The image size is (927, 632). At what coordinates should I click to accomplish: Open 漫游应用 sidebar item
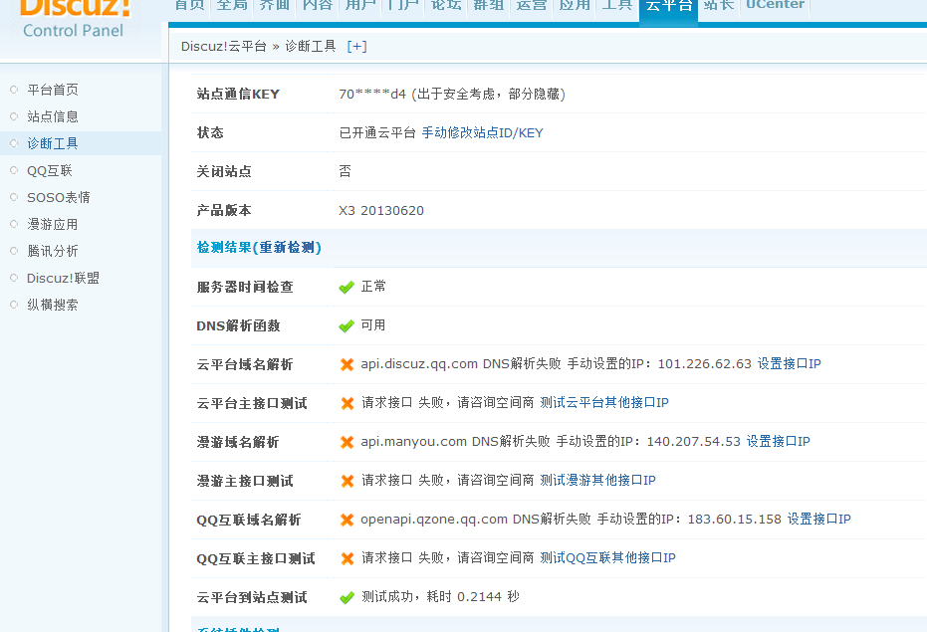coord(53,224)
